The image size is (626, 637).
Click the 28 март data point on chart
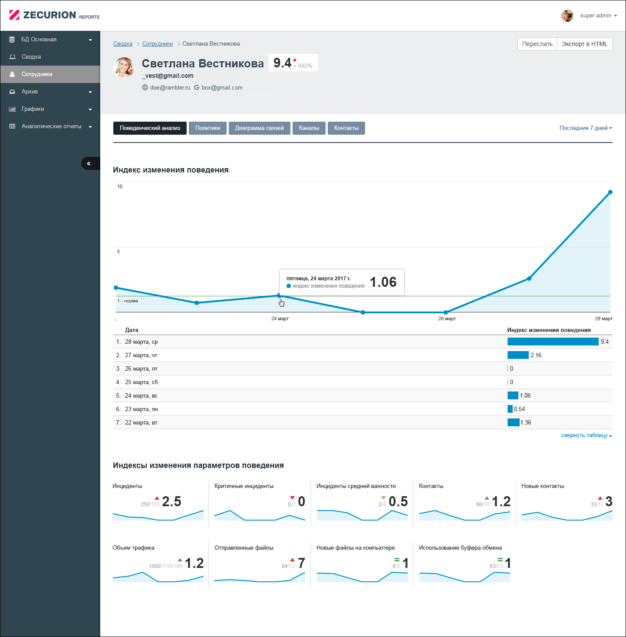point(610,192)
